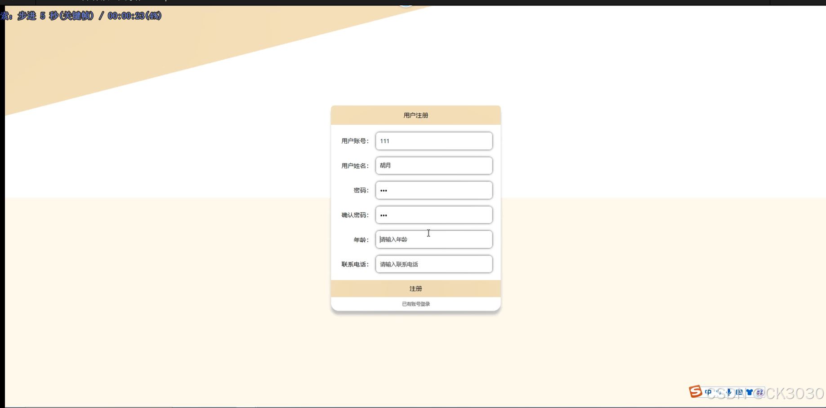
Task: Open 已有账号登录 login link
Action: click(x=415, y=303)
